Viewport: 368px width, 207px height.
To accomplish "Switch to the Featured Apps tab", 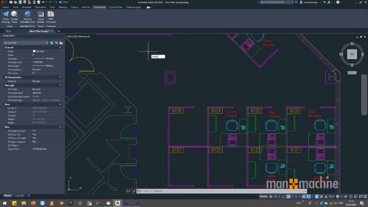I will coord(133,7).
